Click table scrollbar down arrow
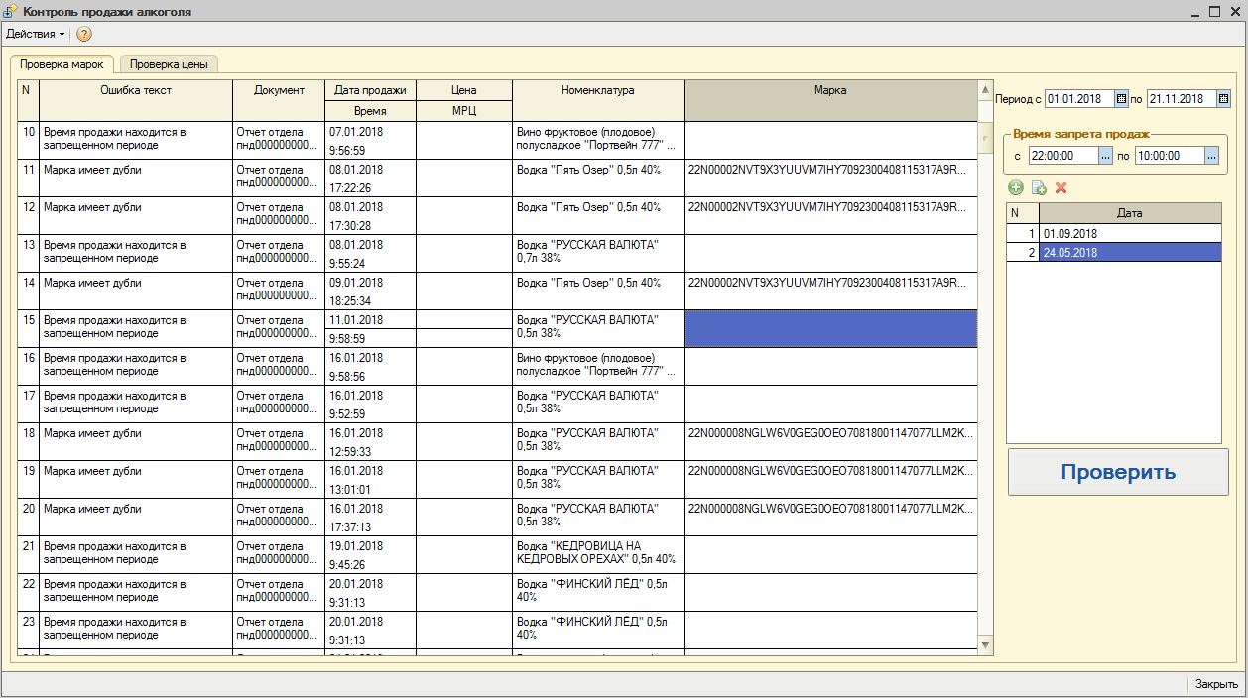The image size is (1248, 698). (985, 645)
